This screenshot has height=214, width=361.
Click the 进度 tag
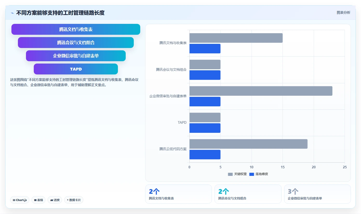(x=55, y=200)
